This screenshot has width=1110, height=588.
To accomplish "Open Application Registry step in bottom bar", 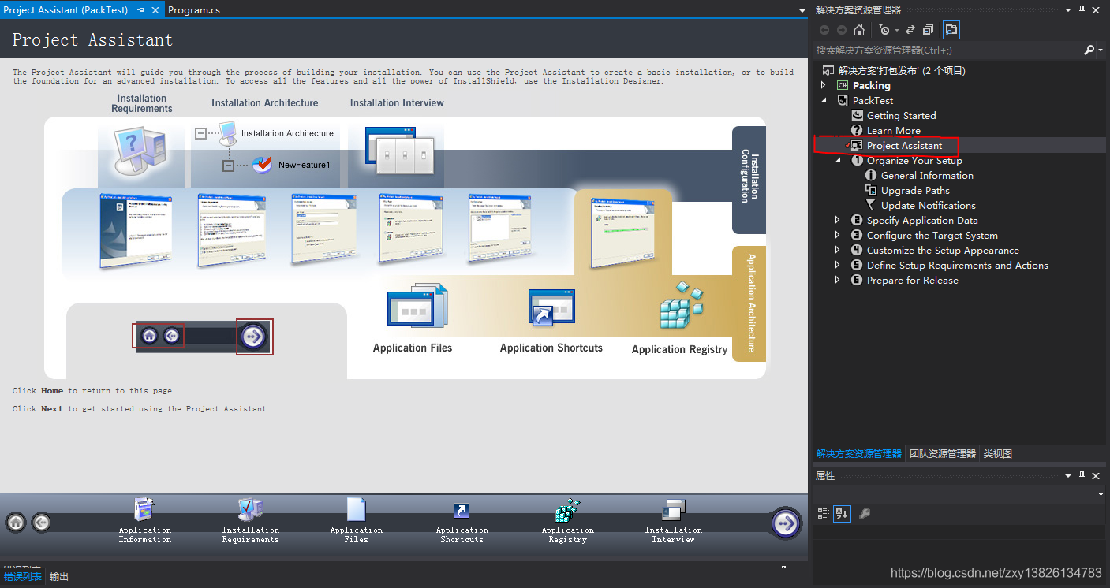I will tap(567, 520).
